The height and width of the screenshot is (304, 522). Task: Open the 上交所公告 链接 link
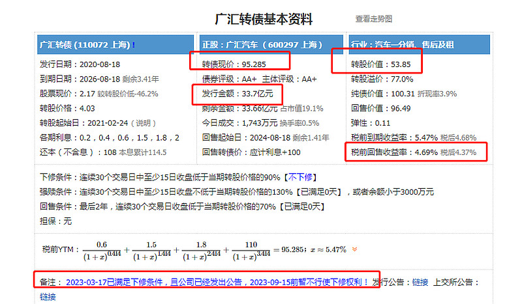click(x=48, y=297)
